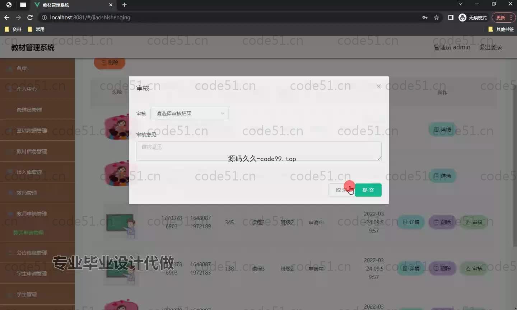Viewport: 517px width, 310px height.
Task: Select the green 教师申请管理 submenu item
Action: (x=28, y=233)
